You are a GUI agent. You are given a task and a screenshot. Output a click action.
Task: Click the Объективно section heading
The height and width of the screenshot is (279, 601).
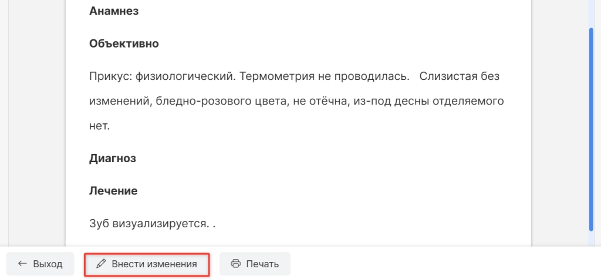click(x=124, y=43)
